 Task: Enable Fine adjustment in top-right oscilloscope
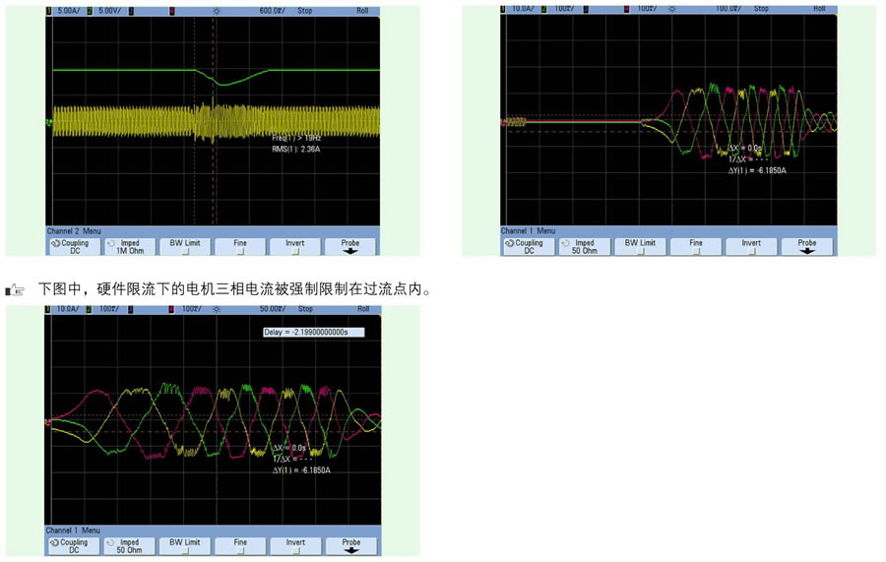(x=696, y=246)
